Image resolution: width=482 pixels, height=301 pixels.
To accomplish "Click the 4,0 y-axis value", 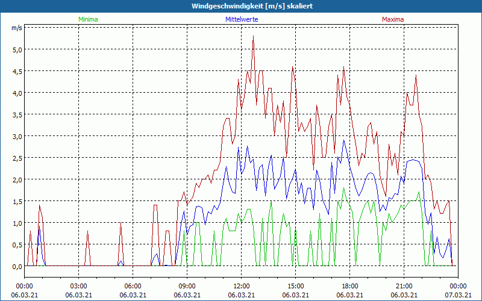I will tap(17, 93).
